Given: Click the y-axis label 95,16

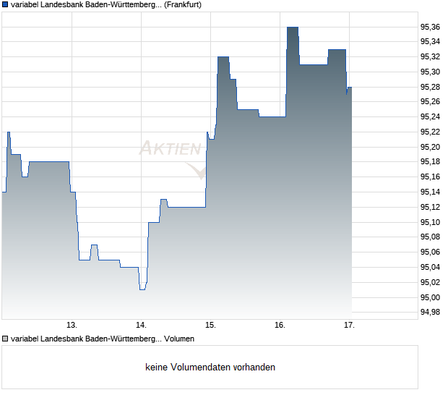Looking at the screenshot, I should click(x=430, y=177).
